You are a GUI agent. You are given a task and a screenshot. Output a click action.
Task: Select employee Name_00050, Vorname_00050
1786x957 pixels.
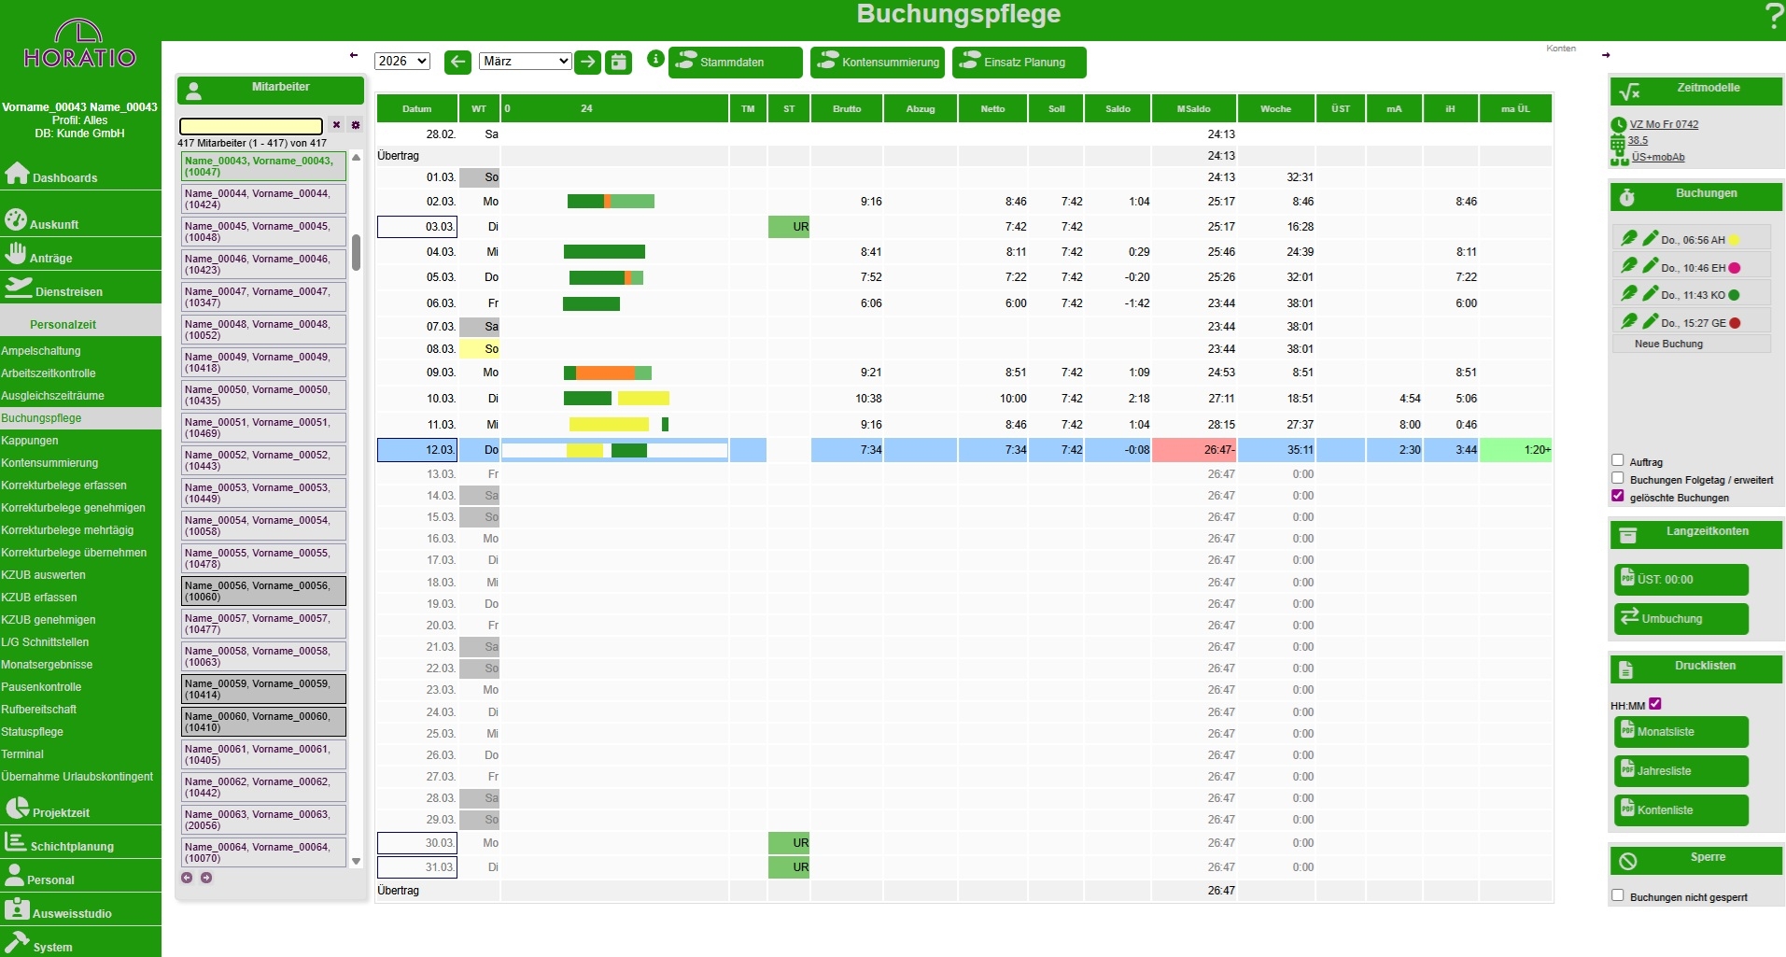(263, 395)
